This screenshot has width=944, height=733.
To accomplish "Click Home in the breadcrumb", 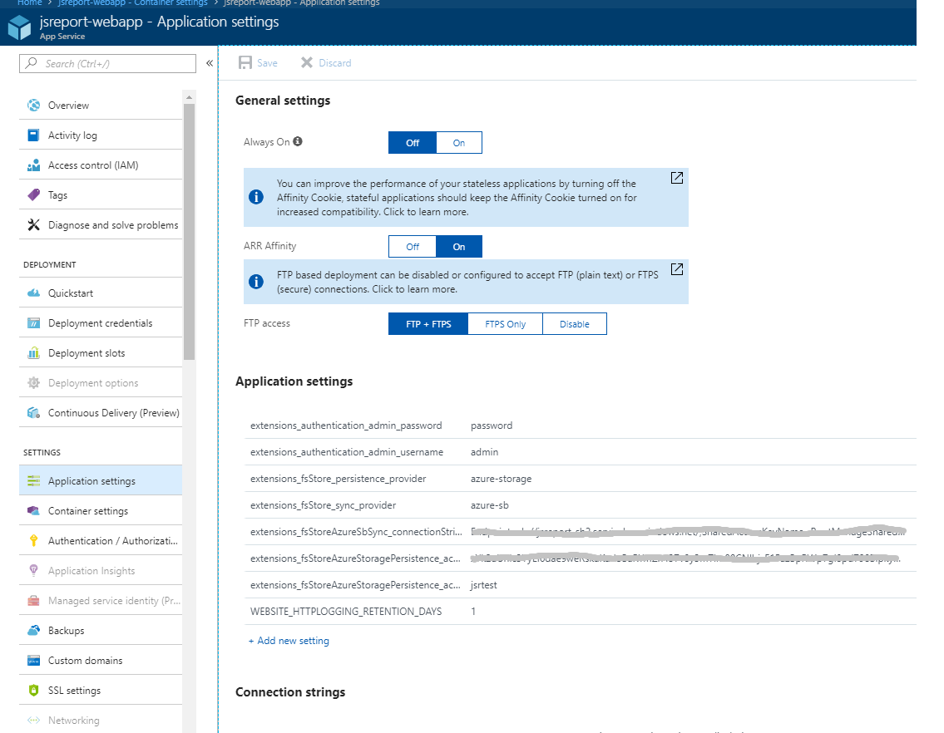I will (29, 3).
